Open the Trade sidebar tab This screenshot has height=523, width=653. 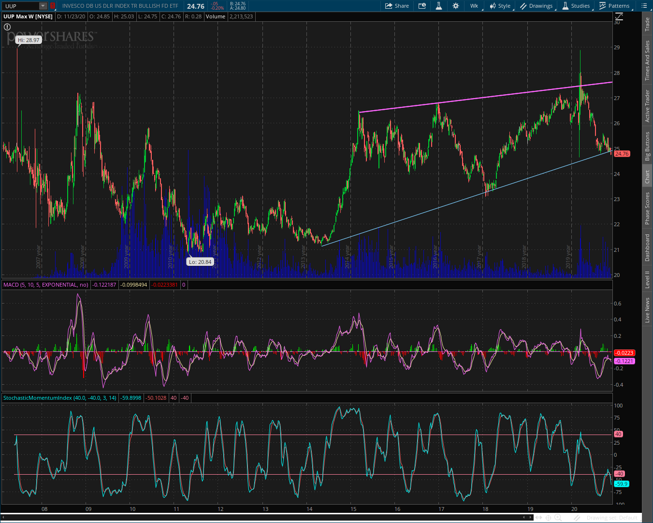click(647, 25)
